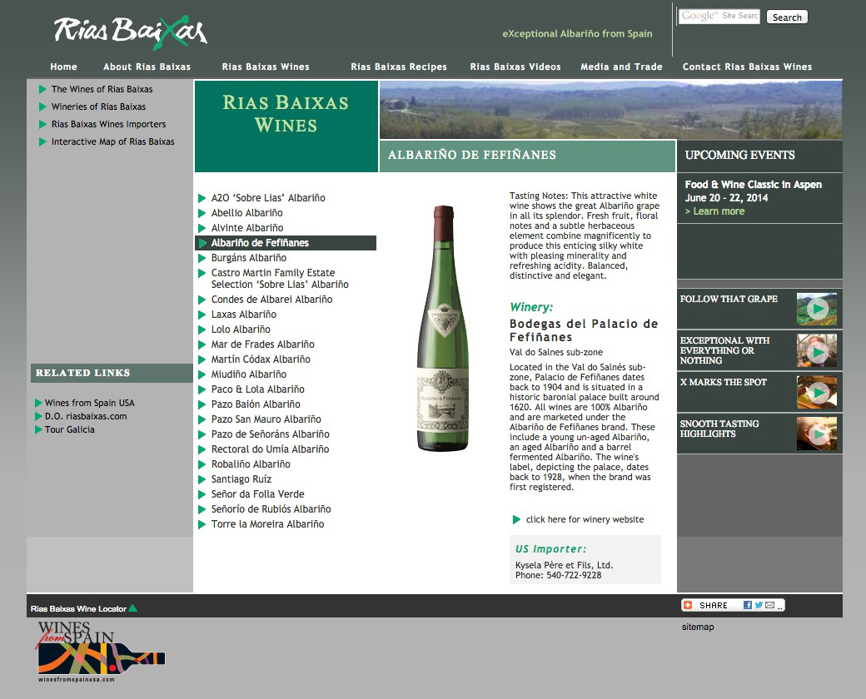
Task: Select A2O 'Sobre Lias' Albariño
Action: point(268,198)
